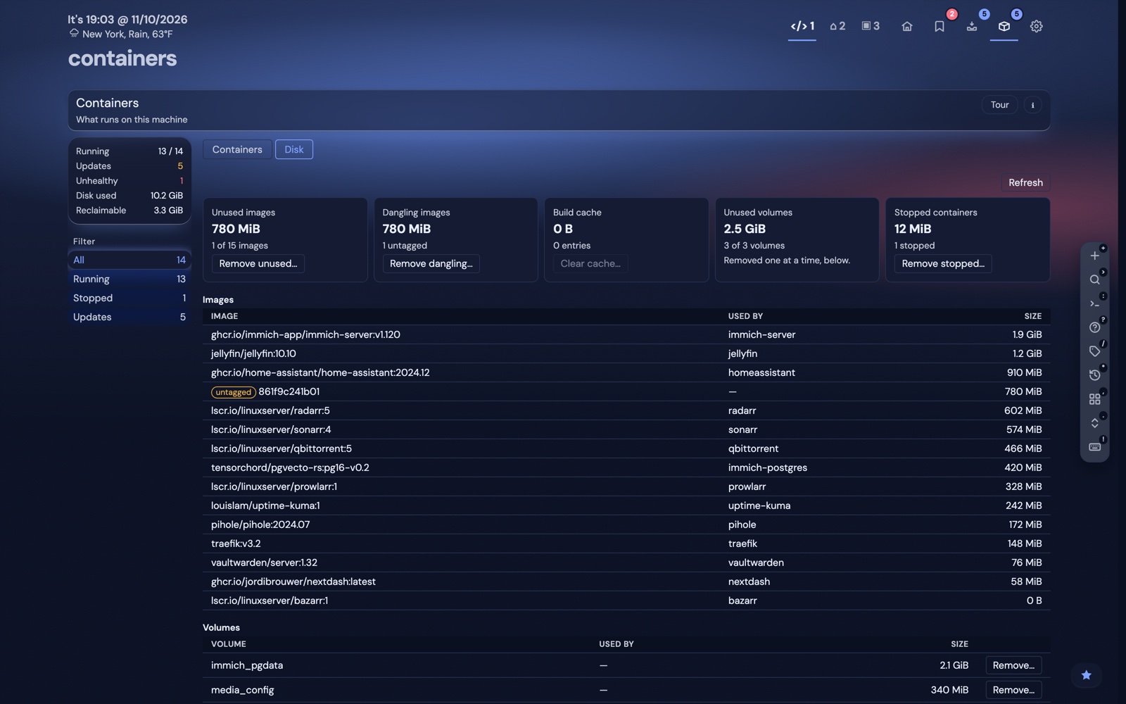Open the keyboard shortcuts icon in the right dock
The image size is (1126, 704).
pos(1095,447)
